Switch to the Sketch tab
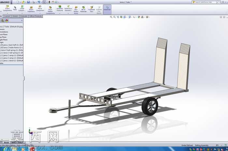Viewport: 228px width, 151px height. (15, 16)
